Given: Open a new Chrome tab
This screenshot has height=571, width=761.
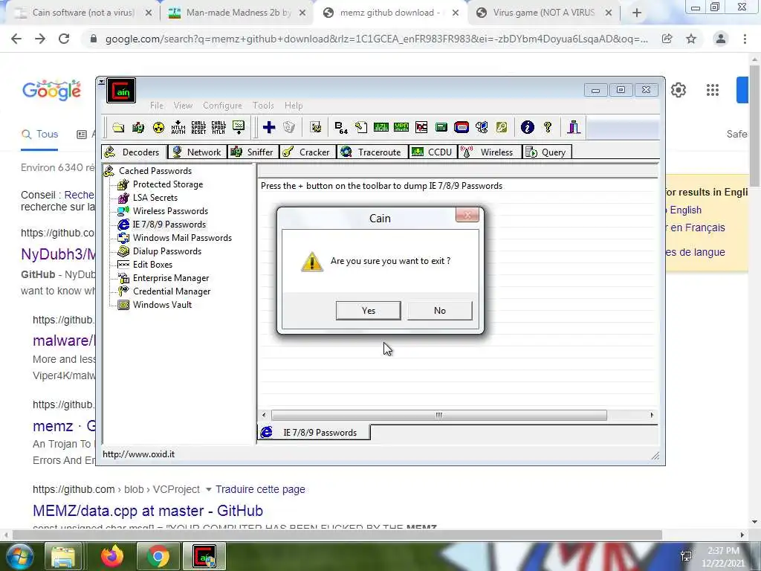Looking at the screenshot, I should coord(637,13).
